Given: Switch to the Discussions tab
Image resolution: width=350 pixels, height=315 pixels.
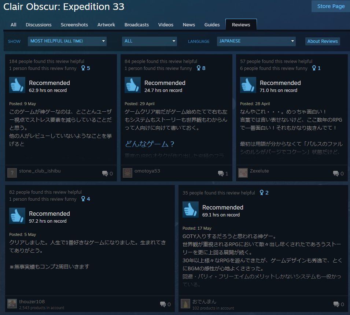Looking at the screenshot, I should click(38, 25).
